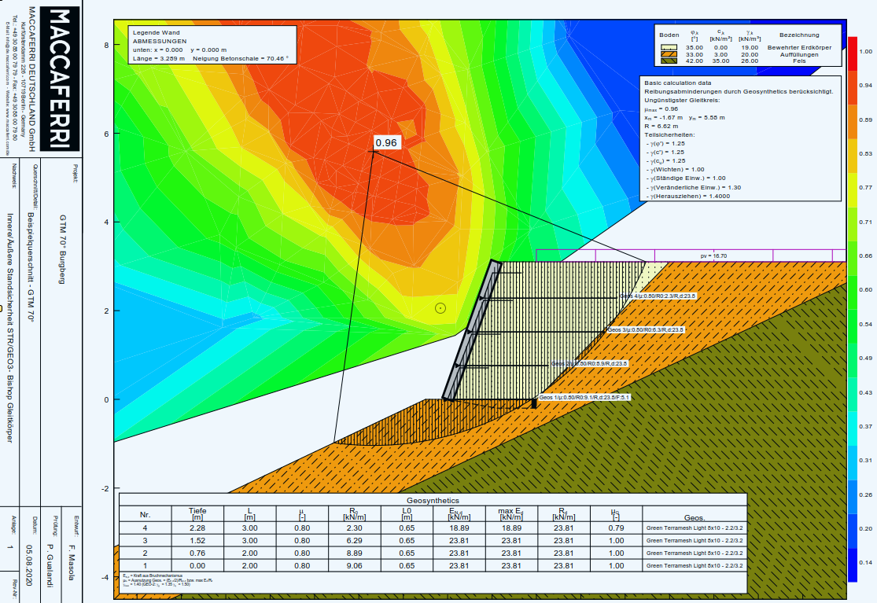Click the R0 value 2.30 in the table
Image resolution: width=877 pixels, height=603 pixels.
[x=355, y=528]
